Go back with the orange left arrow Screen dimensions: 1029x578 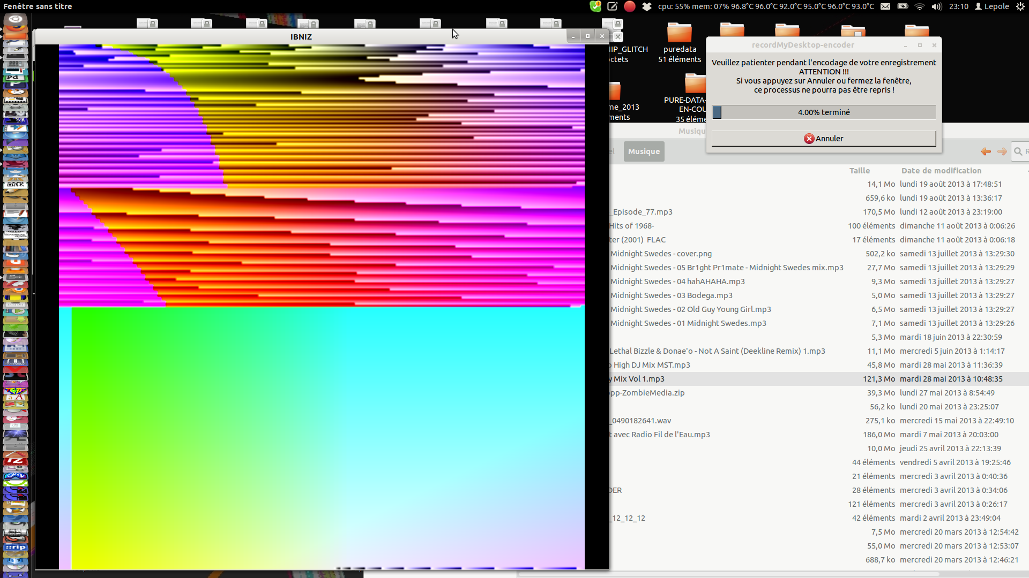986,151
